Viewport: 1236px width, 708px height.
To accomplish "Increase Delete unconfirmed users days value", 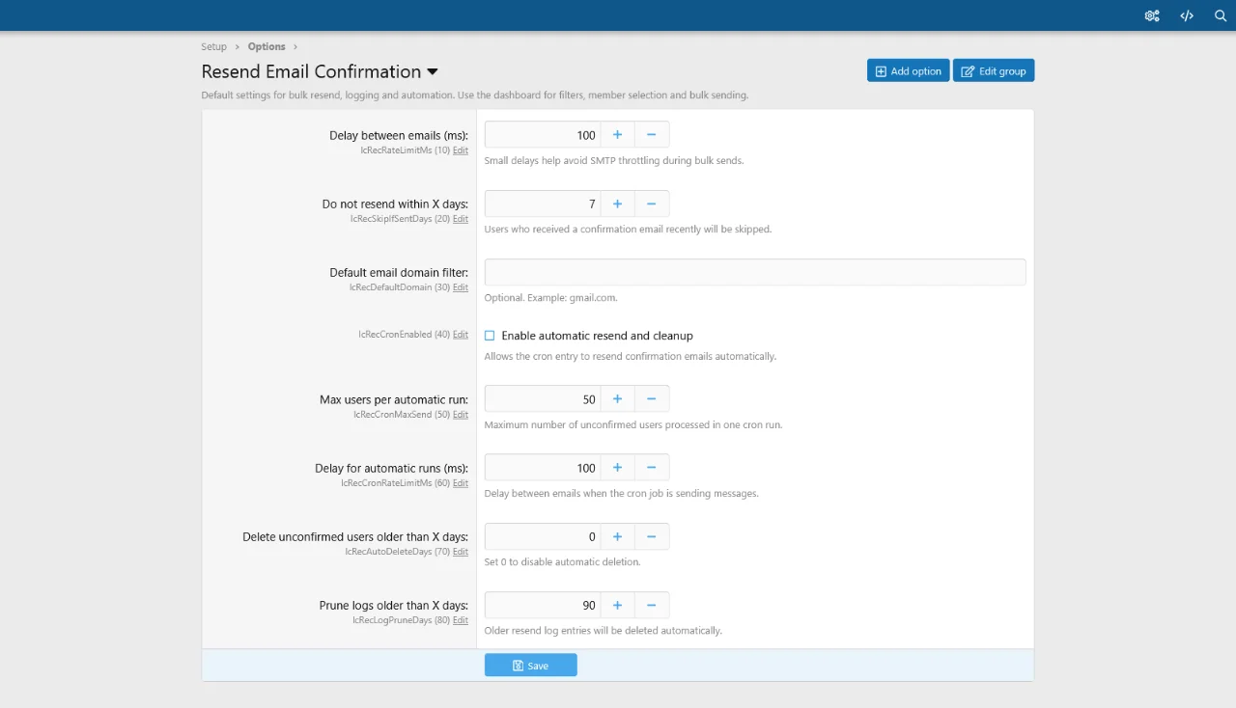I will point(617,536).
